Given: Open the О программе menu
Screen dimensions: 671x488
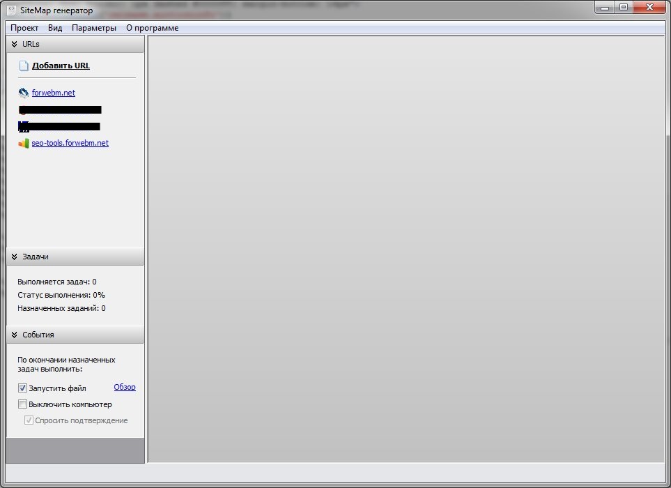Looking at the screenshot, I should [x=152, y=28].
